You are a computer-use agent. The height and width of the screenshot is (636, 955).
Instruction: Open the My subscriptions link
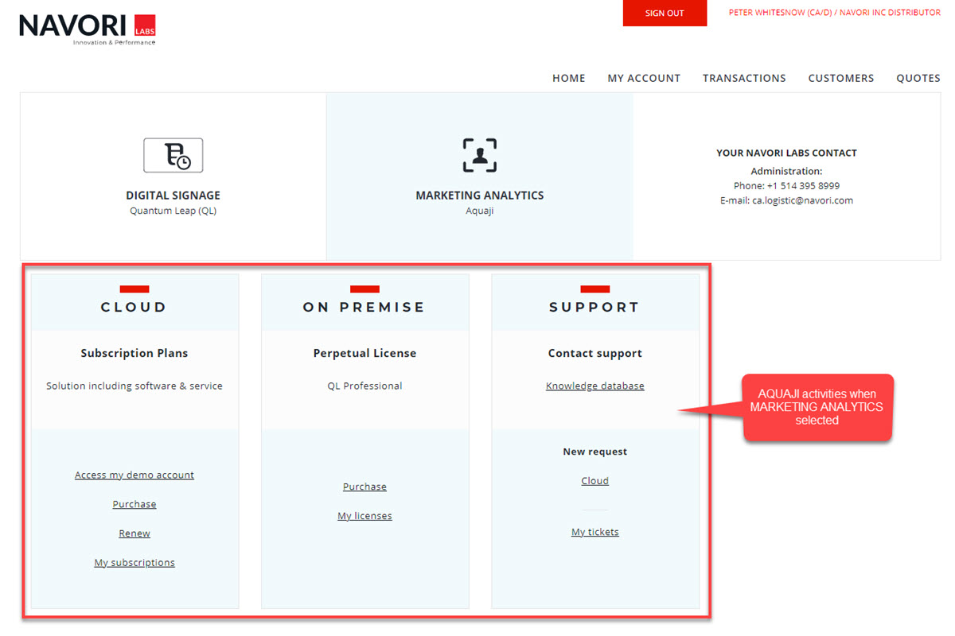point(134,563)
